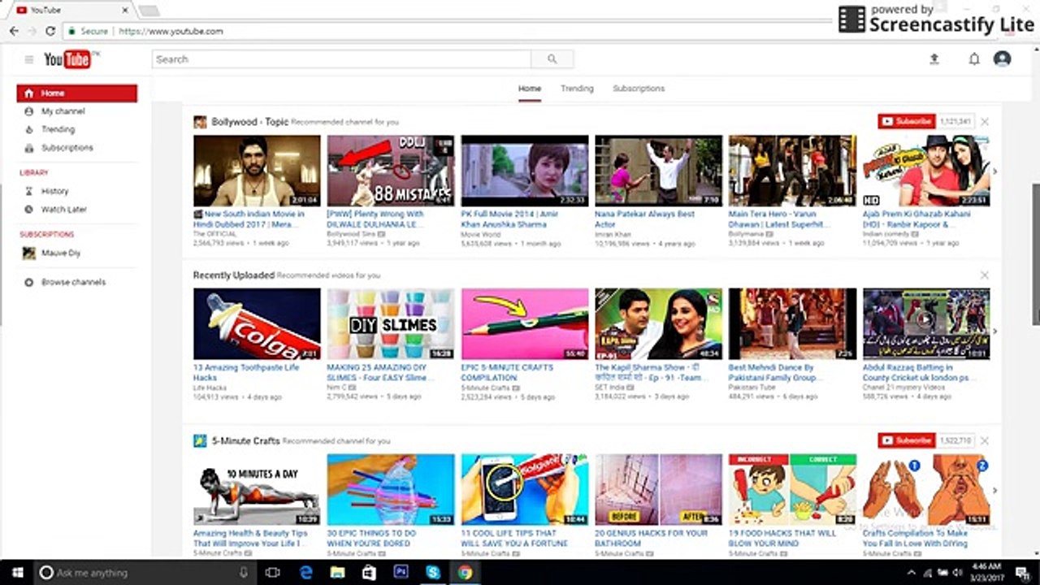Viewport: 1040px width, 585px height.
Task: Open the Recently Uploaded section heading
Action: coord(234,275)
